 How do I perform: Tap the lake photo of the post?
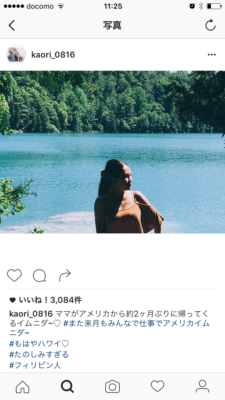[x=112, y=152]
